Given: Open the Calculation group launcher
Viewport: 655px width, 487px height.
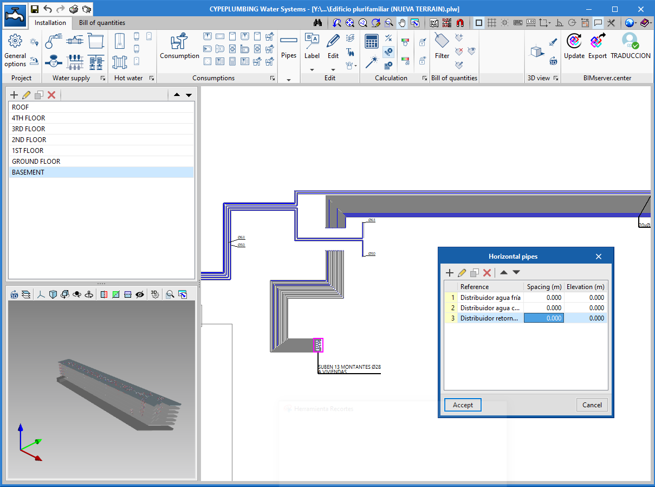Looking at the screenshot, I should (425, 78).
